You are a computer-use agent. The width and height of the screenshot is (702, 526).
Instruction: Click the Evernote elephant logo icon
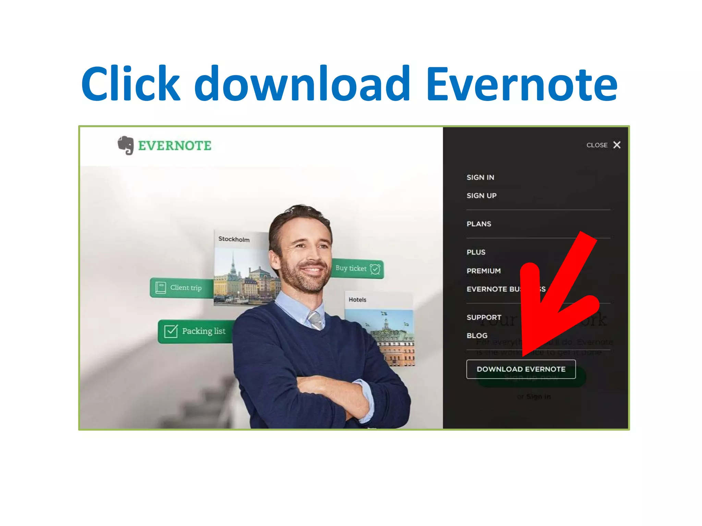[x=125, y=145]
